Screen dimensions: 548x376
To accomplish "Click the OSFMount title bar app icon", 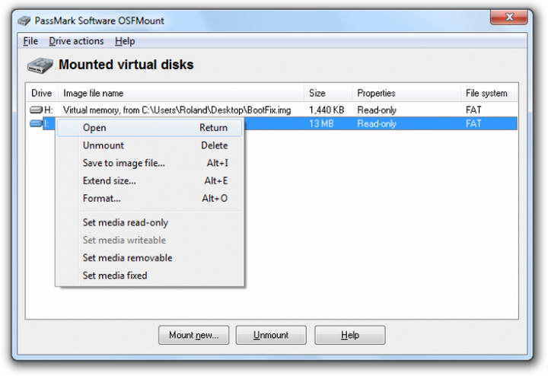I will tap(24, 21).
